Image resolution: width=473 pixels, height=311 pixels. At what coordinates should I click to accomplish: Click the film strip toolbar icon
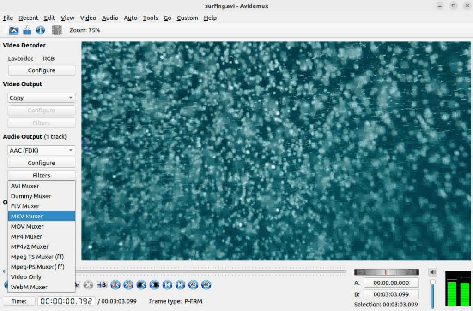pyautogui.click(x=57, y=30)
